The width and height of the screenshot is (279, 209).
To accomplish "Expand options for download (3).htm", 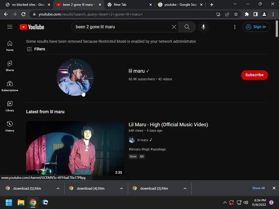I will (185, 188).
